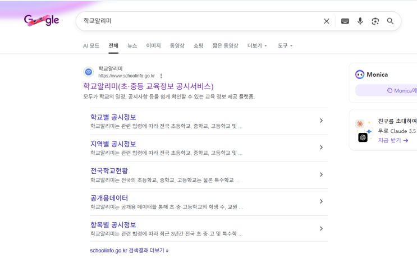Open Google Lens image search icon
This screenshot has width=417, height=258.
point(375,21)
